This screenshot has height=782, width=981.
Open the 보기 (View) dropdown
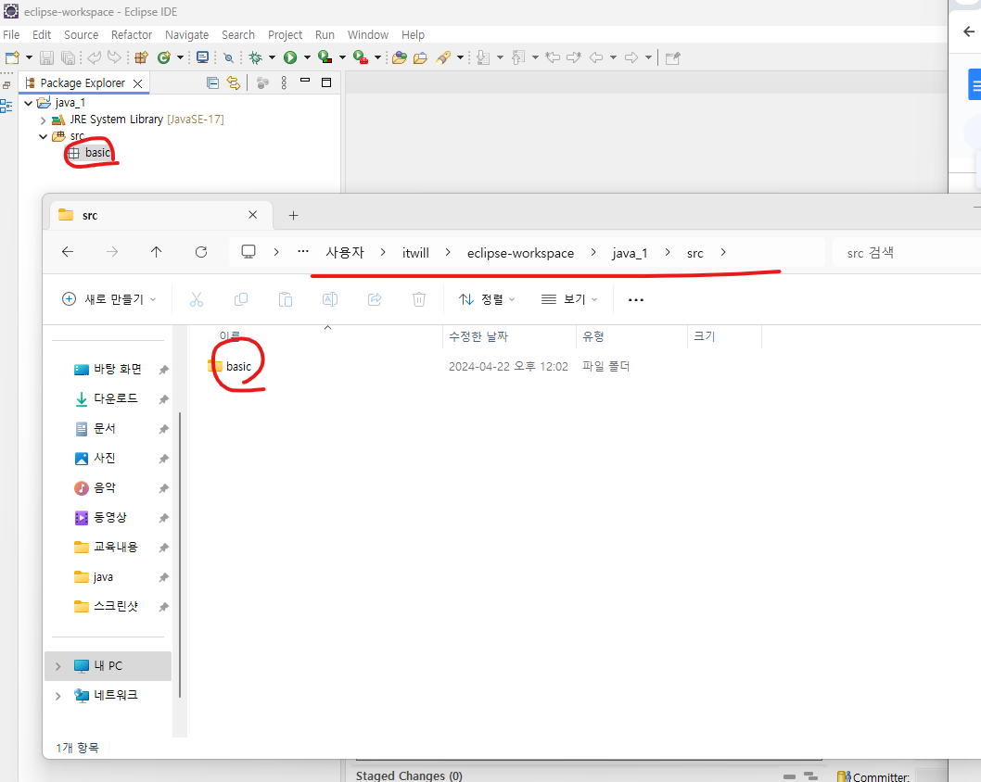(x=568, y=299)
